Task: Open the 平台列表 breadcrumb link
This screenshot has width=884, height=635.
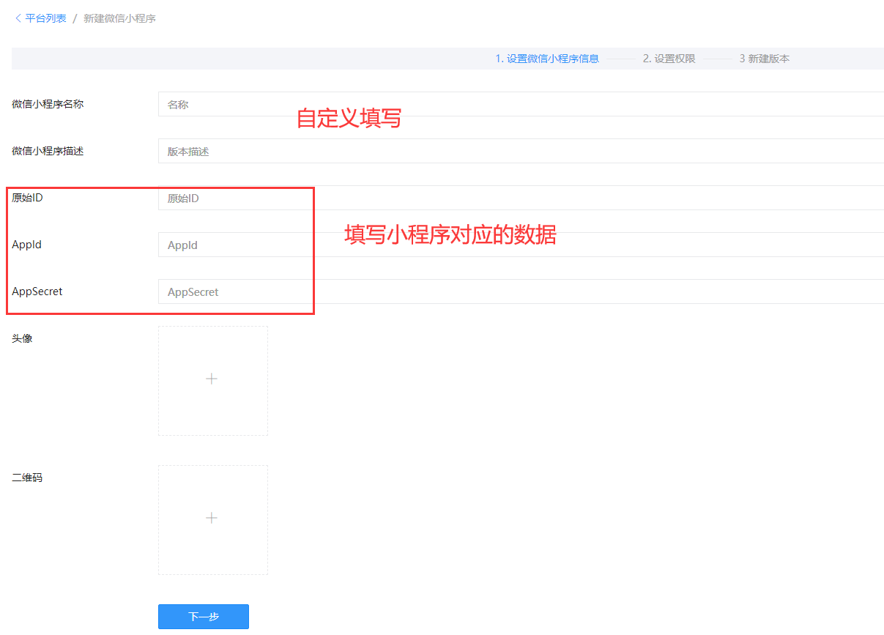Action: coord(45,18)
